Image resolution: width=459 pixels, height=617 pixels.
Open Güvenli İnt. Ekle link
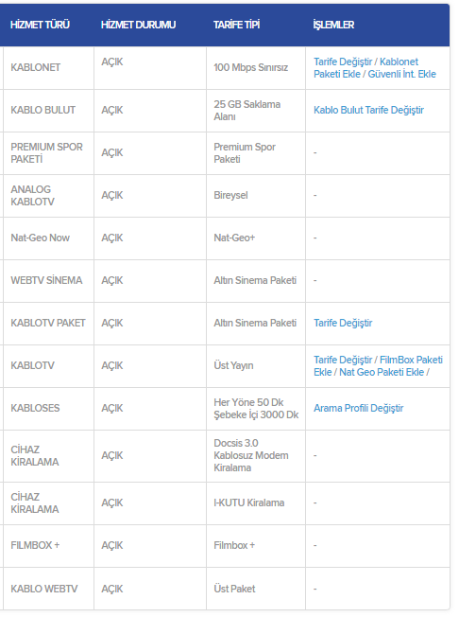pyautogui.click(x=401, y=74)
